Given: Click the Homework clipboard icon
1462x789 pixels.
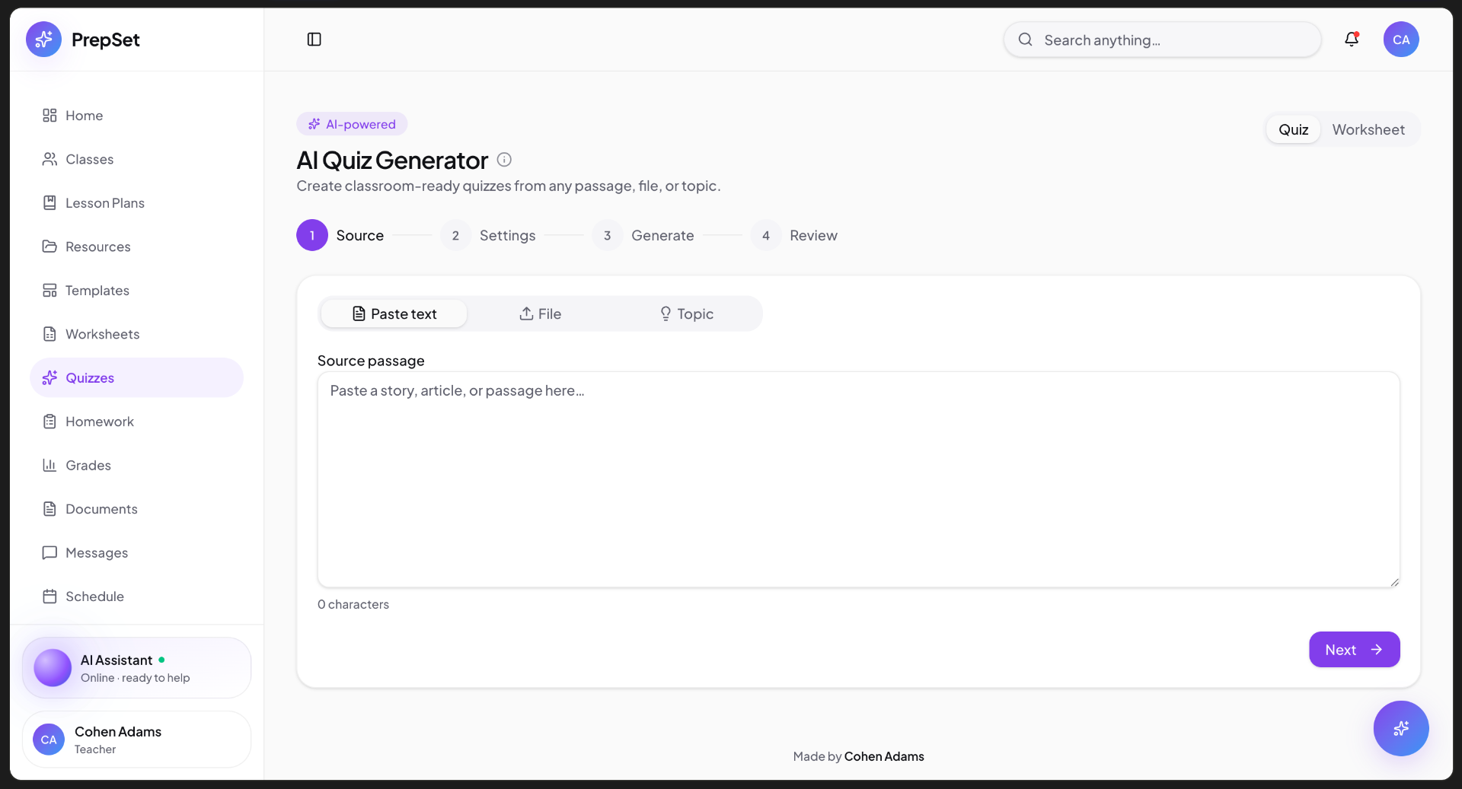Looking at the screenshot, I should (x=49, y=422).
